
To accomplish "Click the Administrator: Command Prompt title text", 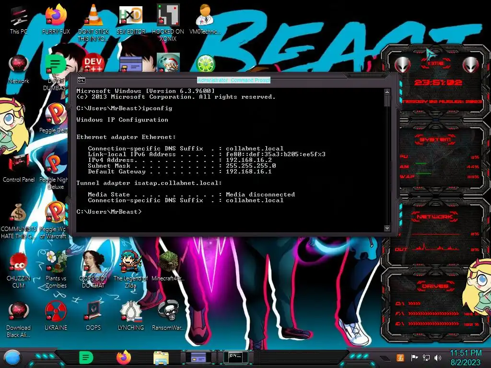I will click(234, 80).
